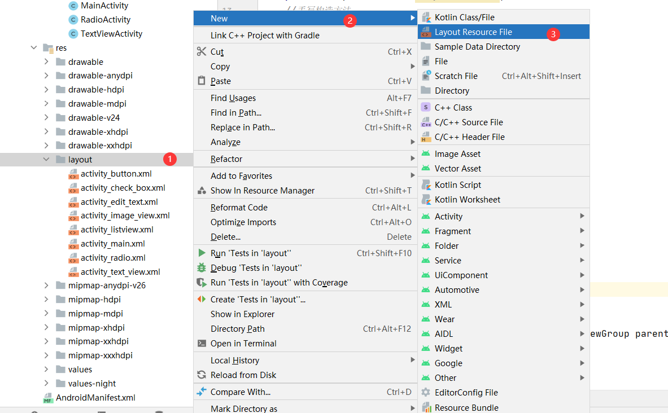Click the Kotlin Class/File icon
The width and height of the screenshot is (668, 413).
point(426,17)
